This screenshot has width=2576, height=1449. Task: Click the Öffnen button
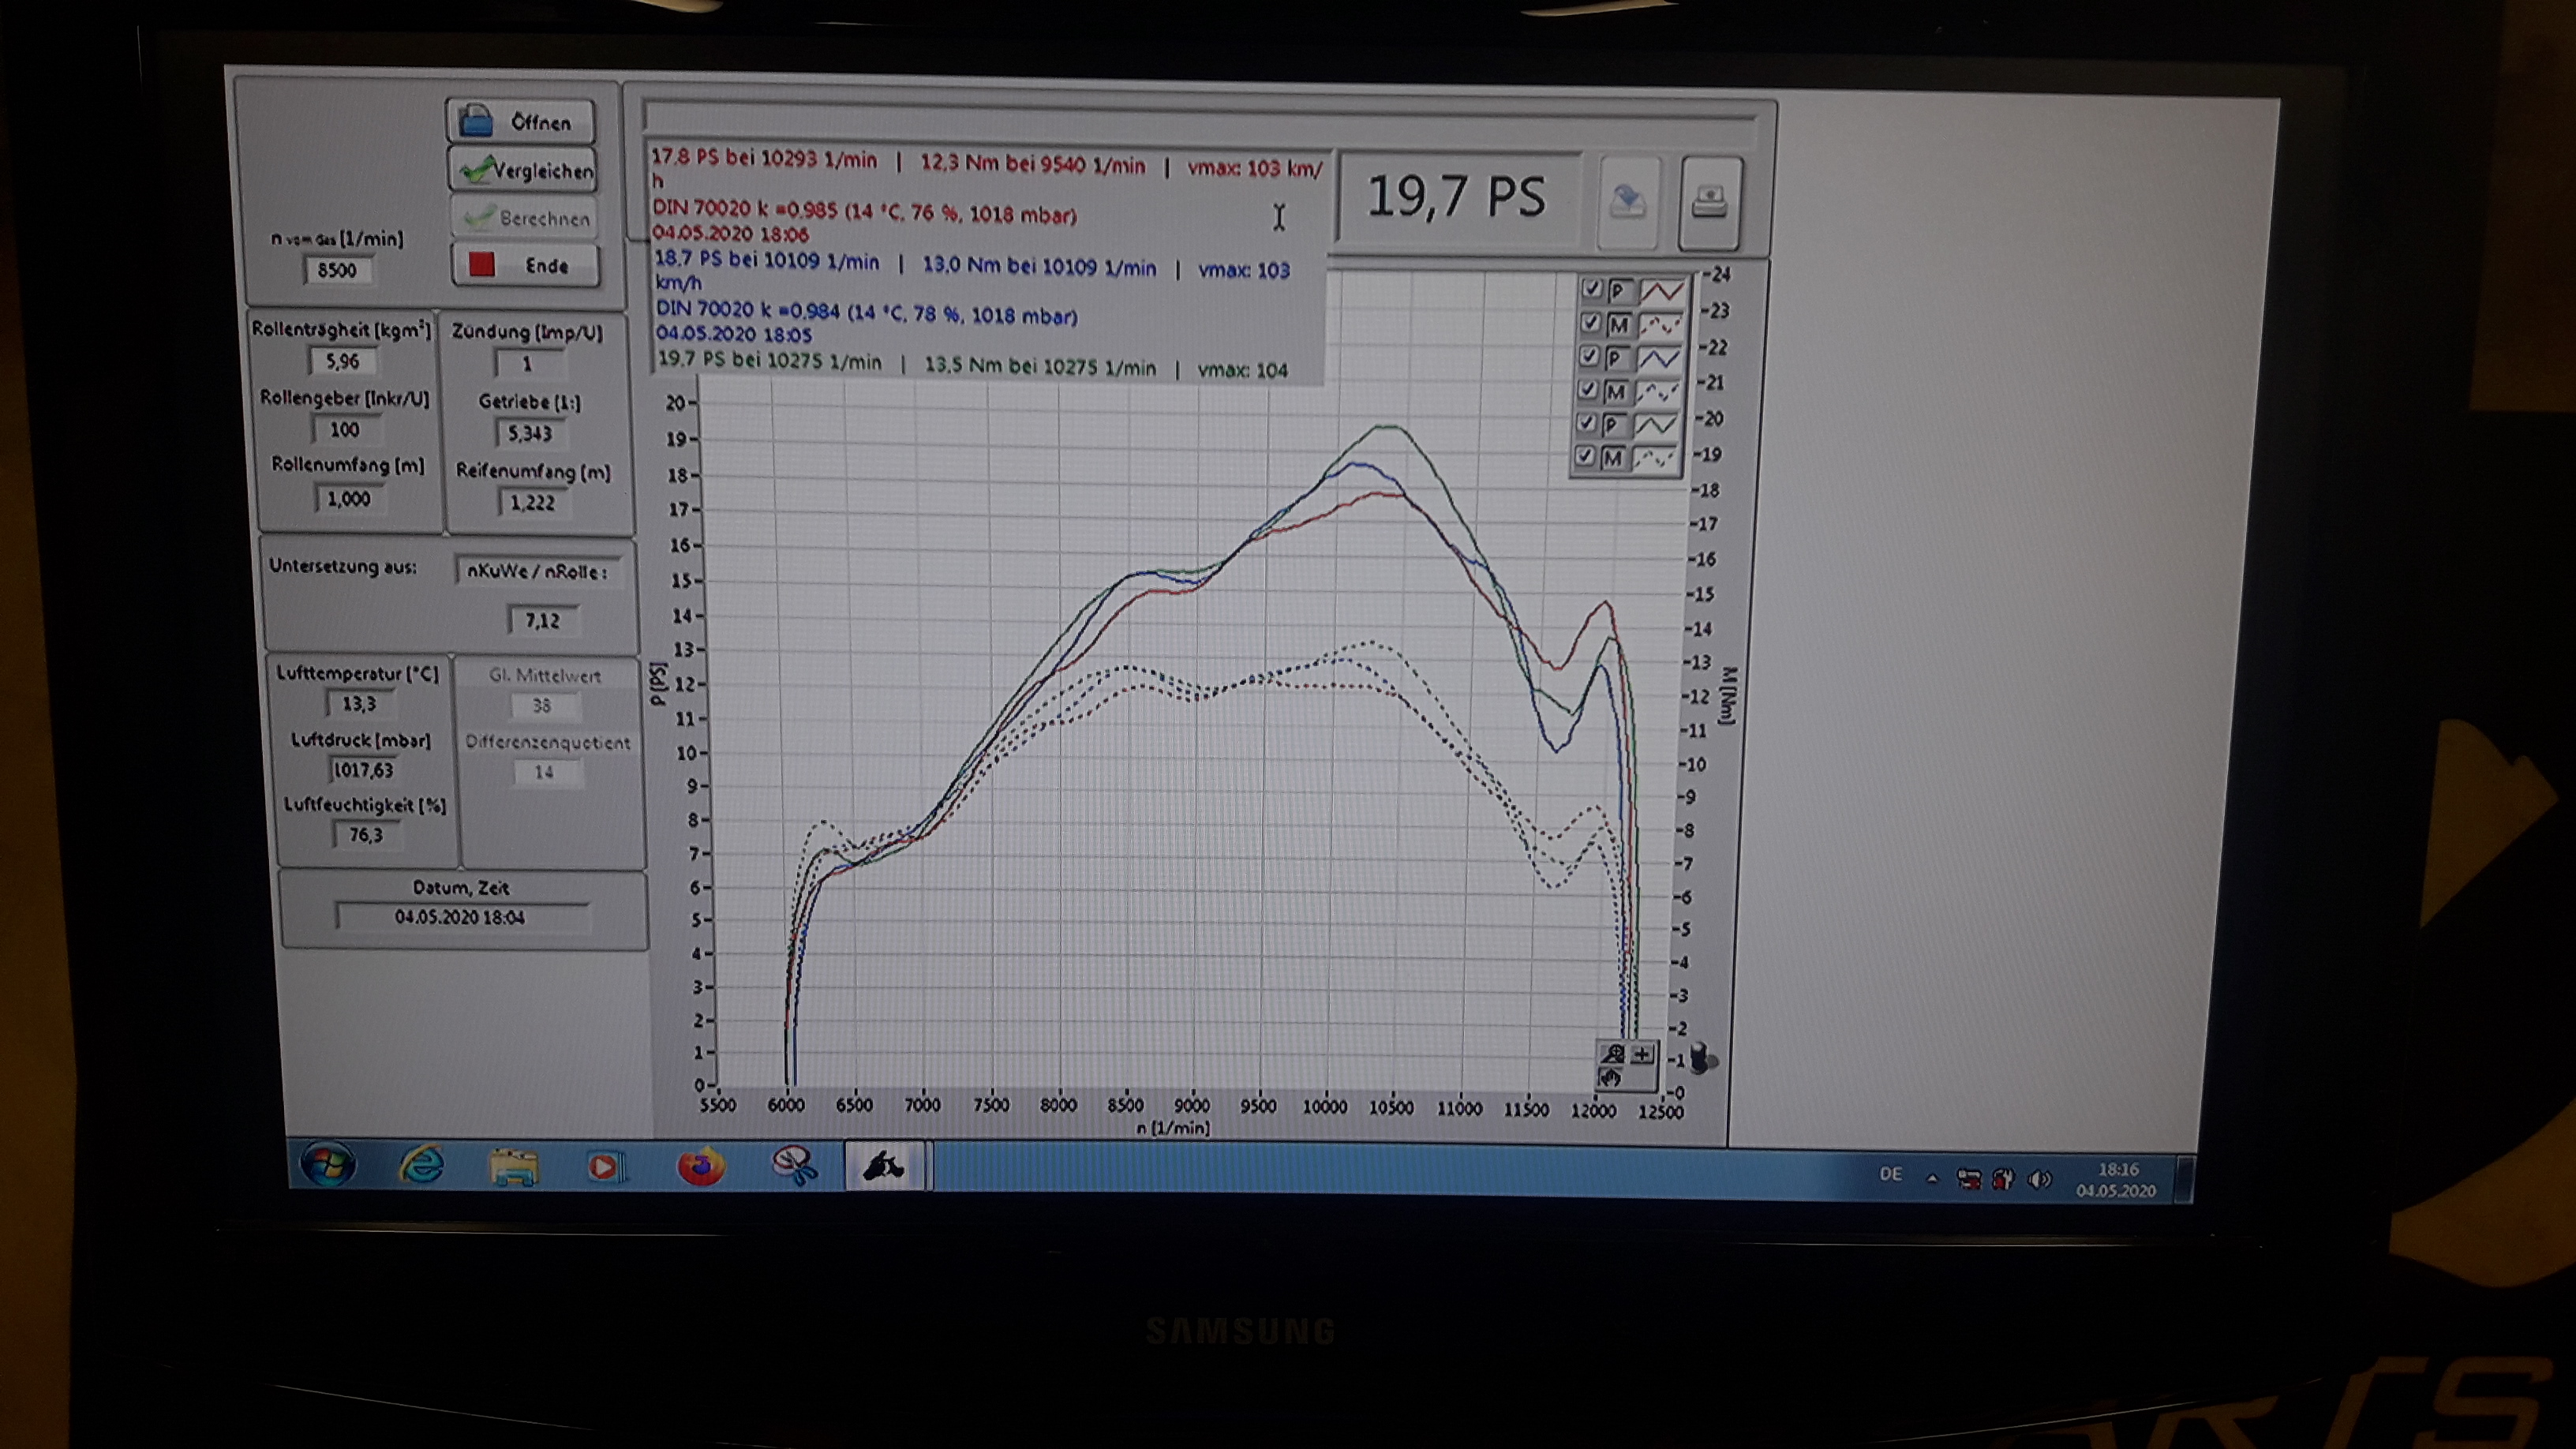pos(520,122)
